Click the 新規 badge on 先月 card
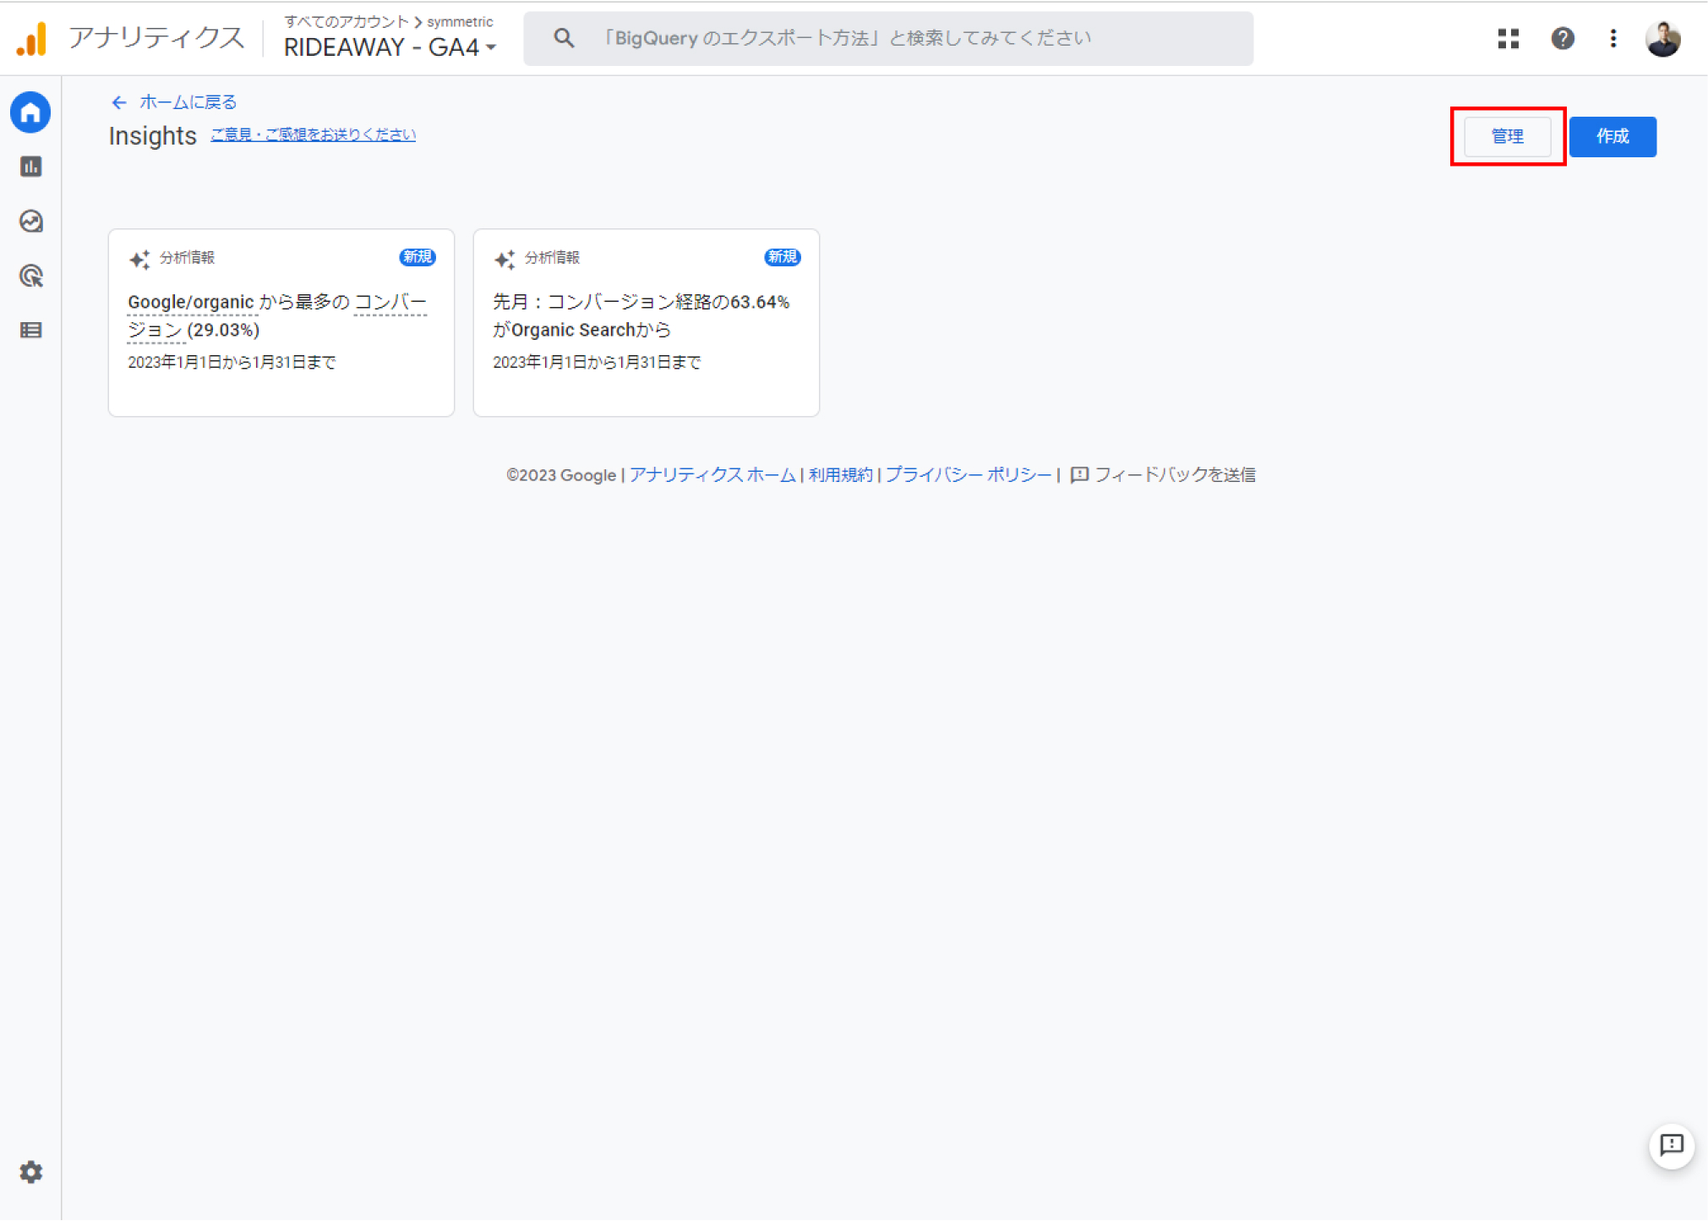This screenshot has width=1708, height=1221. tap(783, 257)
